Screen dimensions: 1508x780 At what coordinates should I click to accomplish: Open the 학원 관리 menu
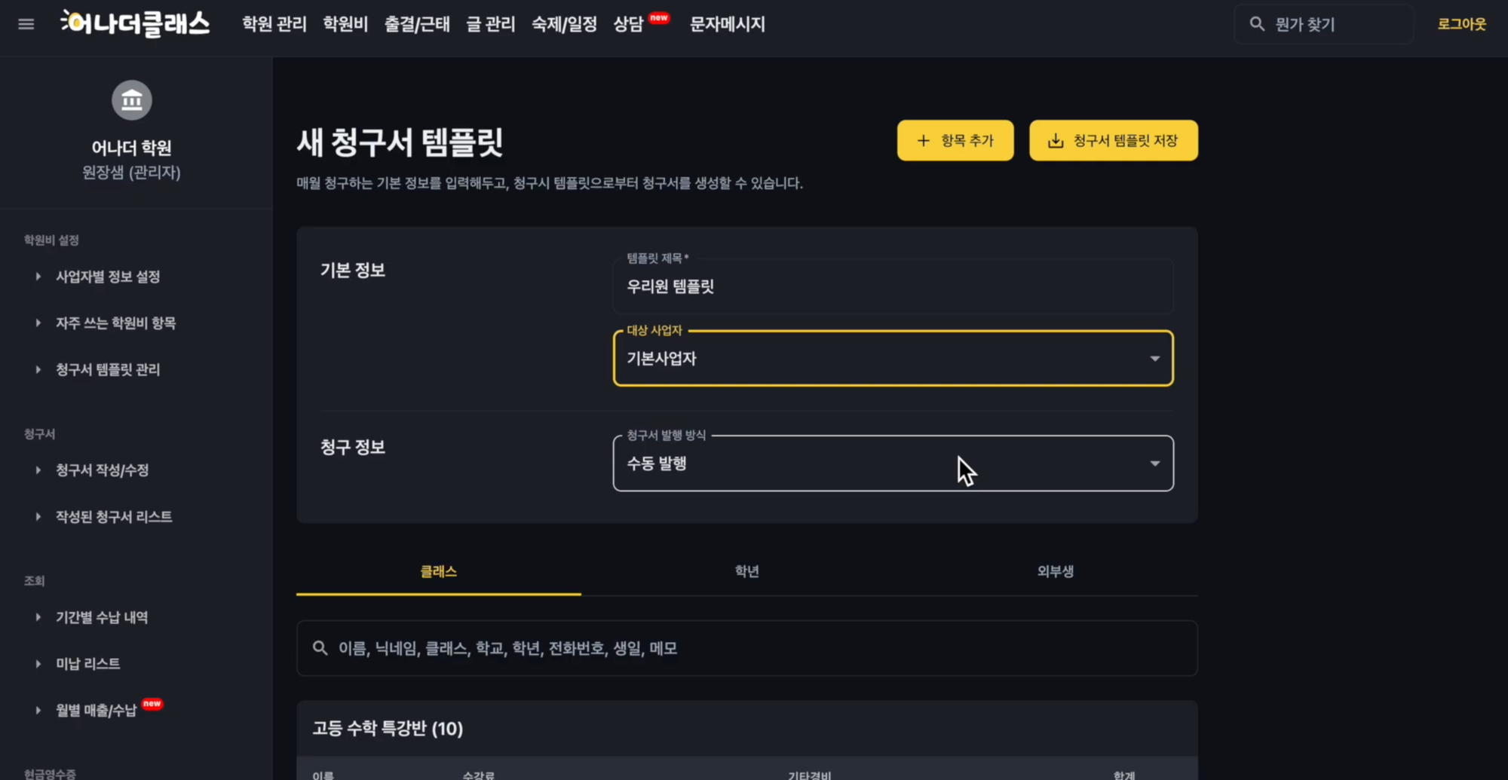(274, 24)
